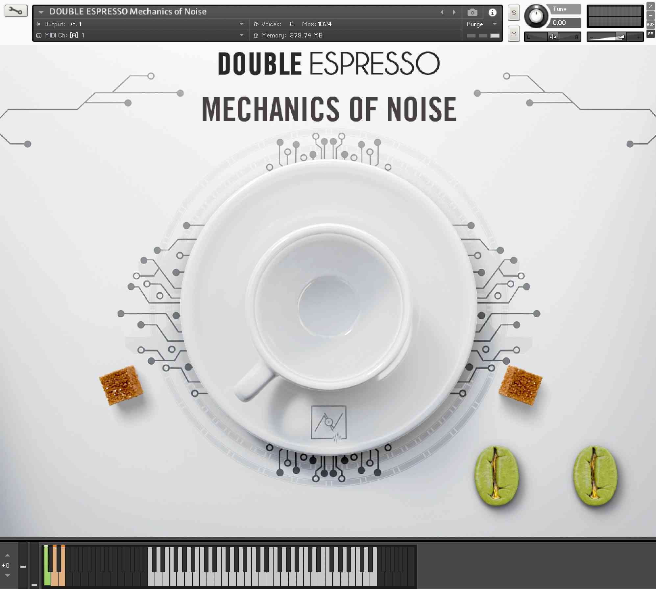Open the Output st.1 dropdown

pos(242,24)
